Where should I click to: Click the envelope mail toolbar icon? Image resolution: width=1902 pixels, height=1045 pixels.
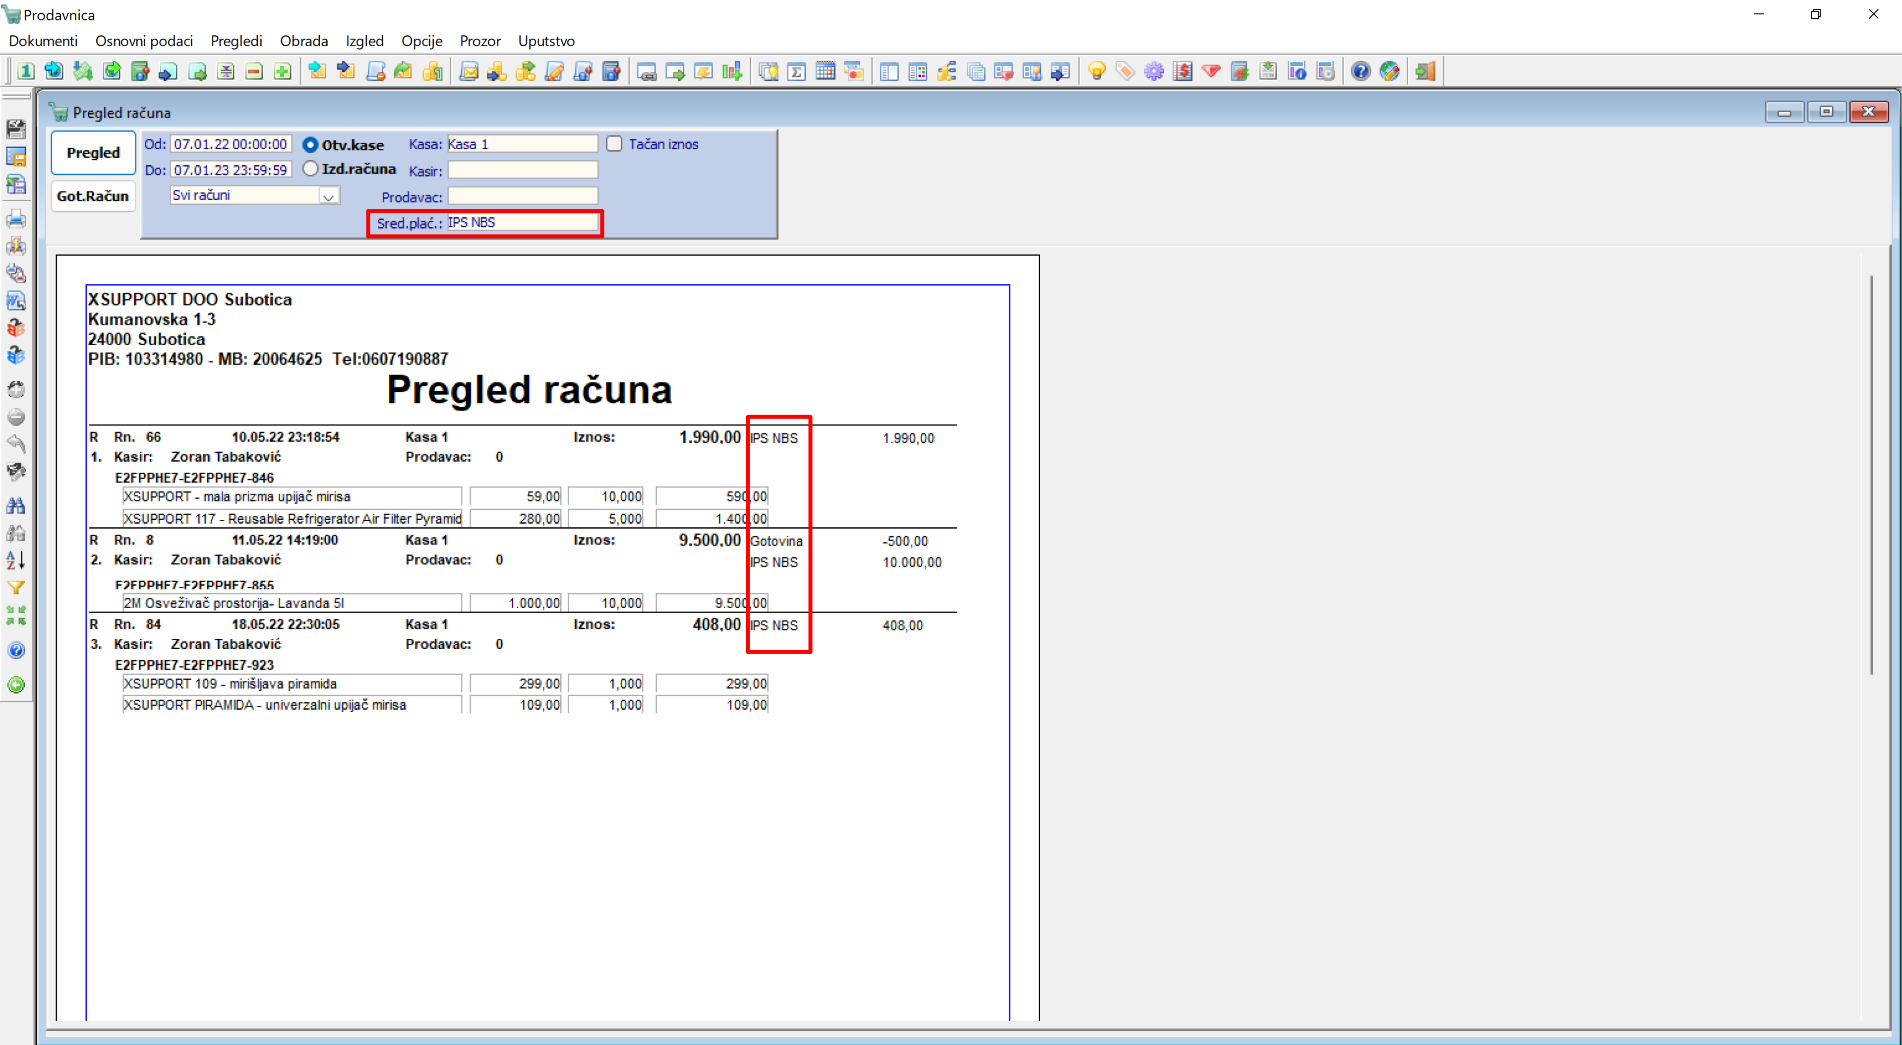(469, 71)
